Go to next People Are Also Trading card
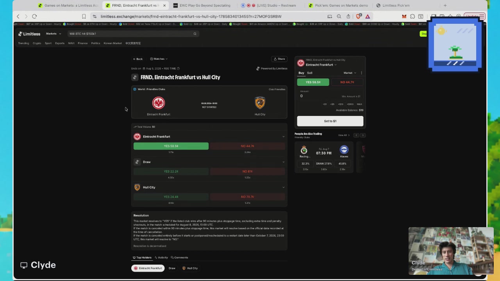Viewport: 500px width, 281px height. (x=363, y=135)
